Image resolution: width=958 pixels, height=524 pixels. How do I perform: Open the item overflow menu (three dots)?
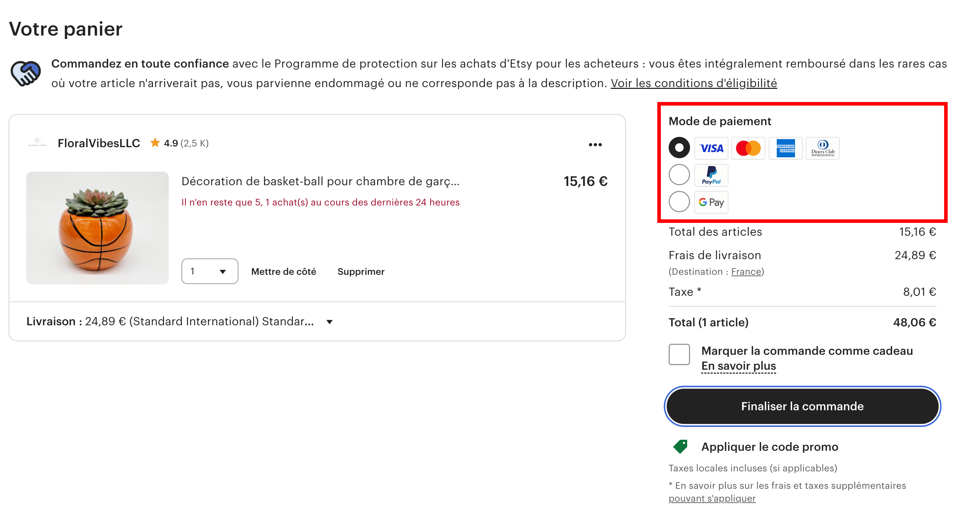pyautogui.click(x=595, y=145)
